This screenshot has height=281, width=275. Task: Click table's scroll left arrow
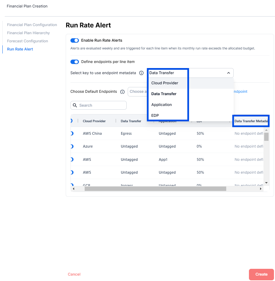[x=73, y=189]
